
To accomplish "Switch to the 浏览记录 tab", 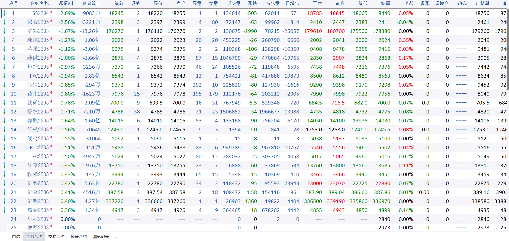I will pos(101,237).
